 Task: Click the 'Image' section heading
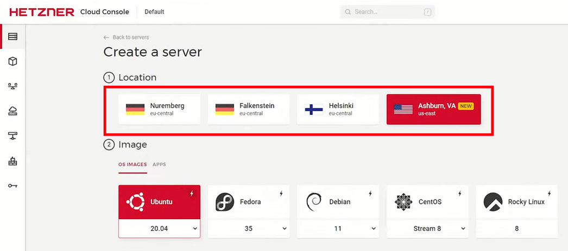[x=132, y=145]
